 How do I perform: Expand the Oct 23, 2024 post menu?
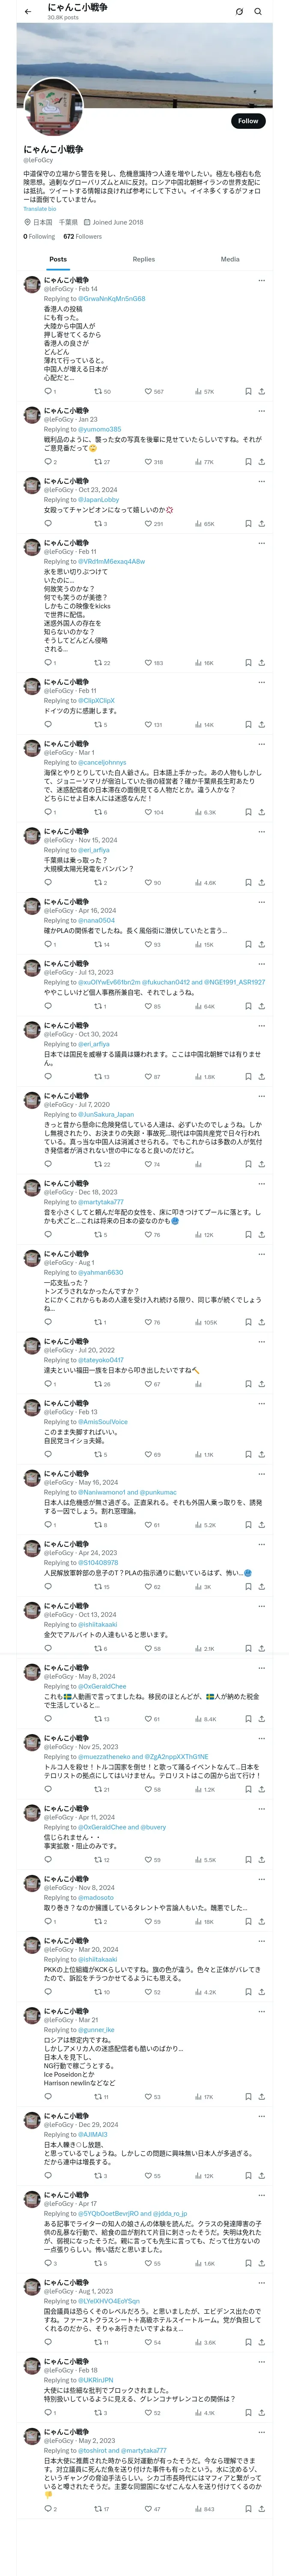tap(261, 481)
